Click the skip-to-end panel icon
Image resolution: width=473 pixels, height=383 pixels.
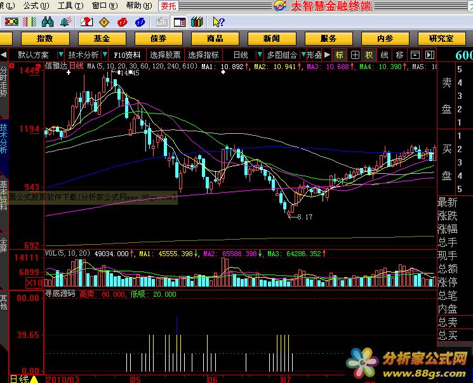click(430, 55)
